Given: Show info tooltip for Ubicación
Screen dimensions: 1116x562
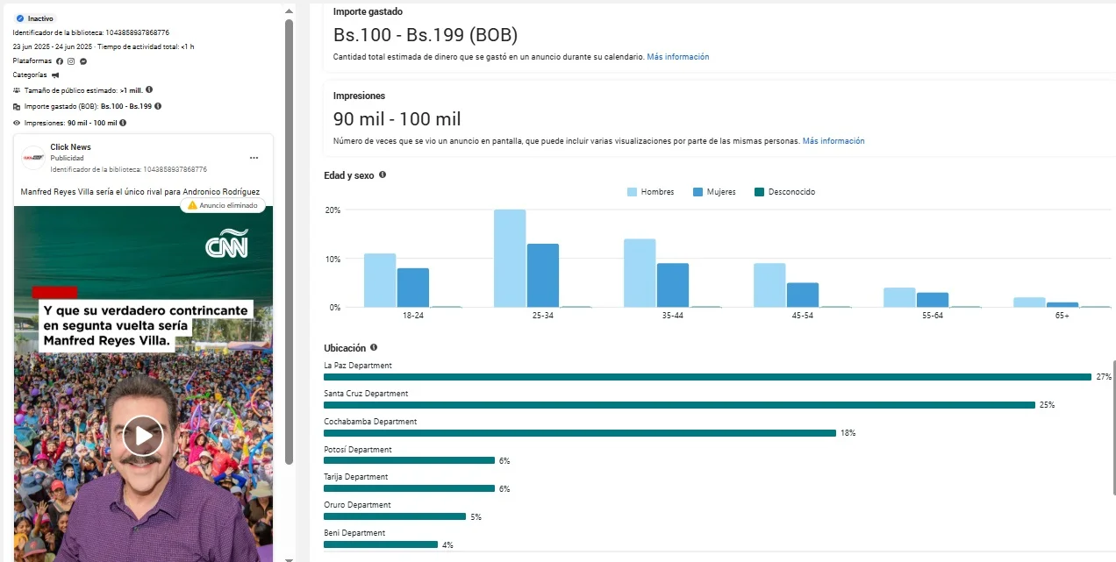Looking at the screenshot, I should pos(374,348).
